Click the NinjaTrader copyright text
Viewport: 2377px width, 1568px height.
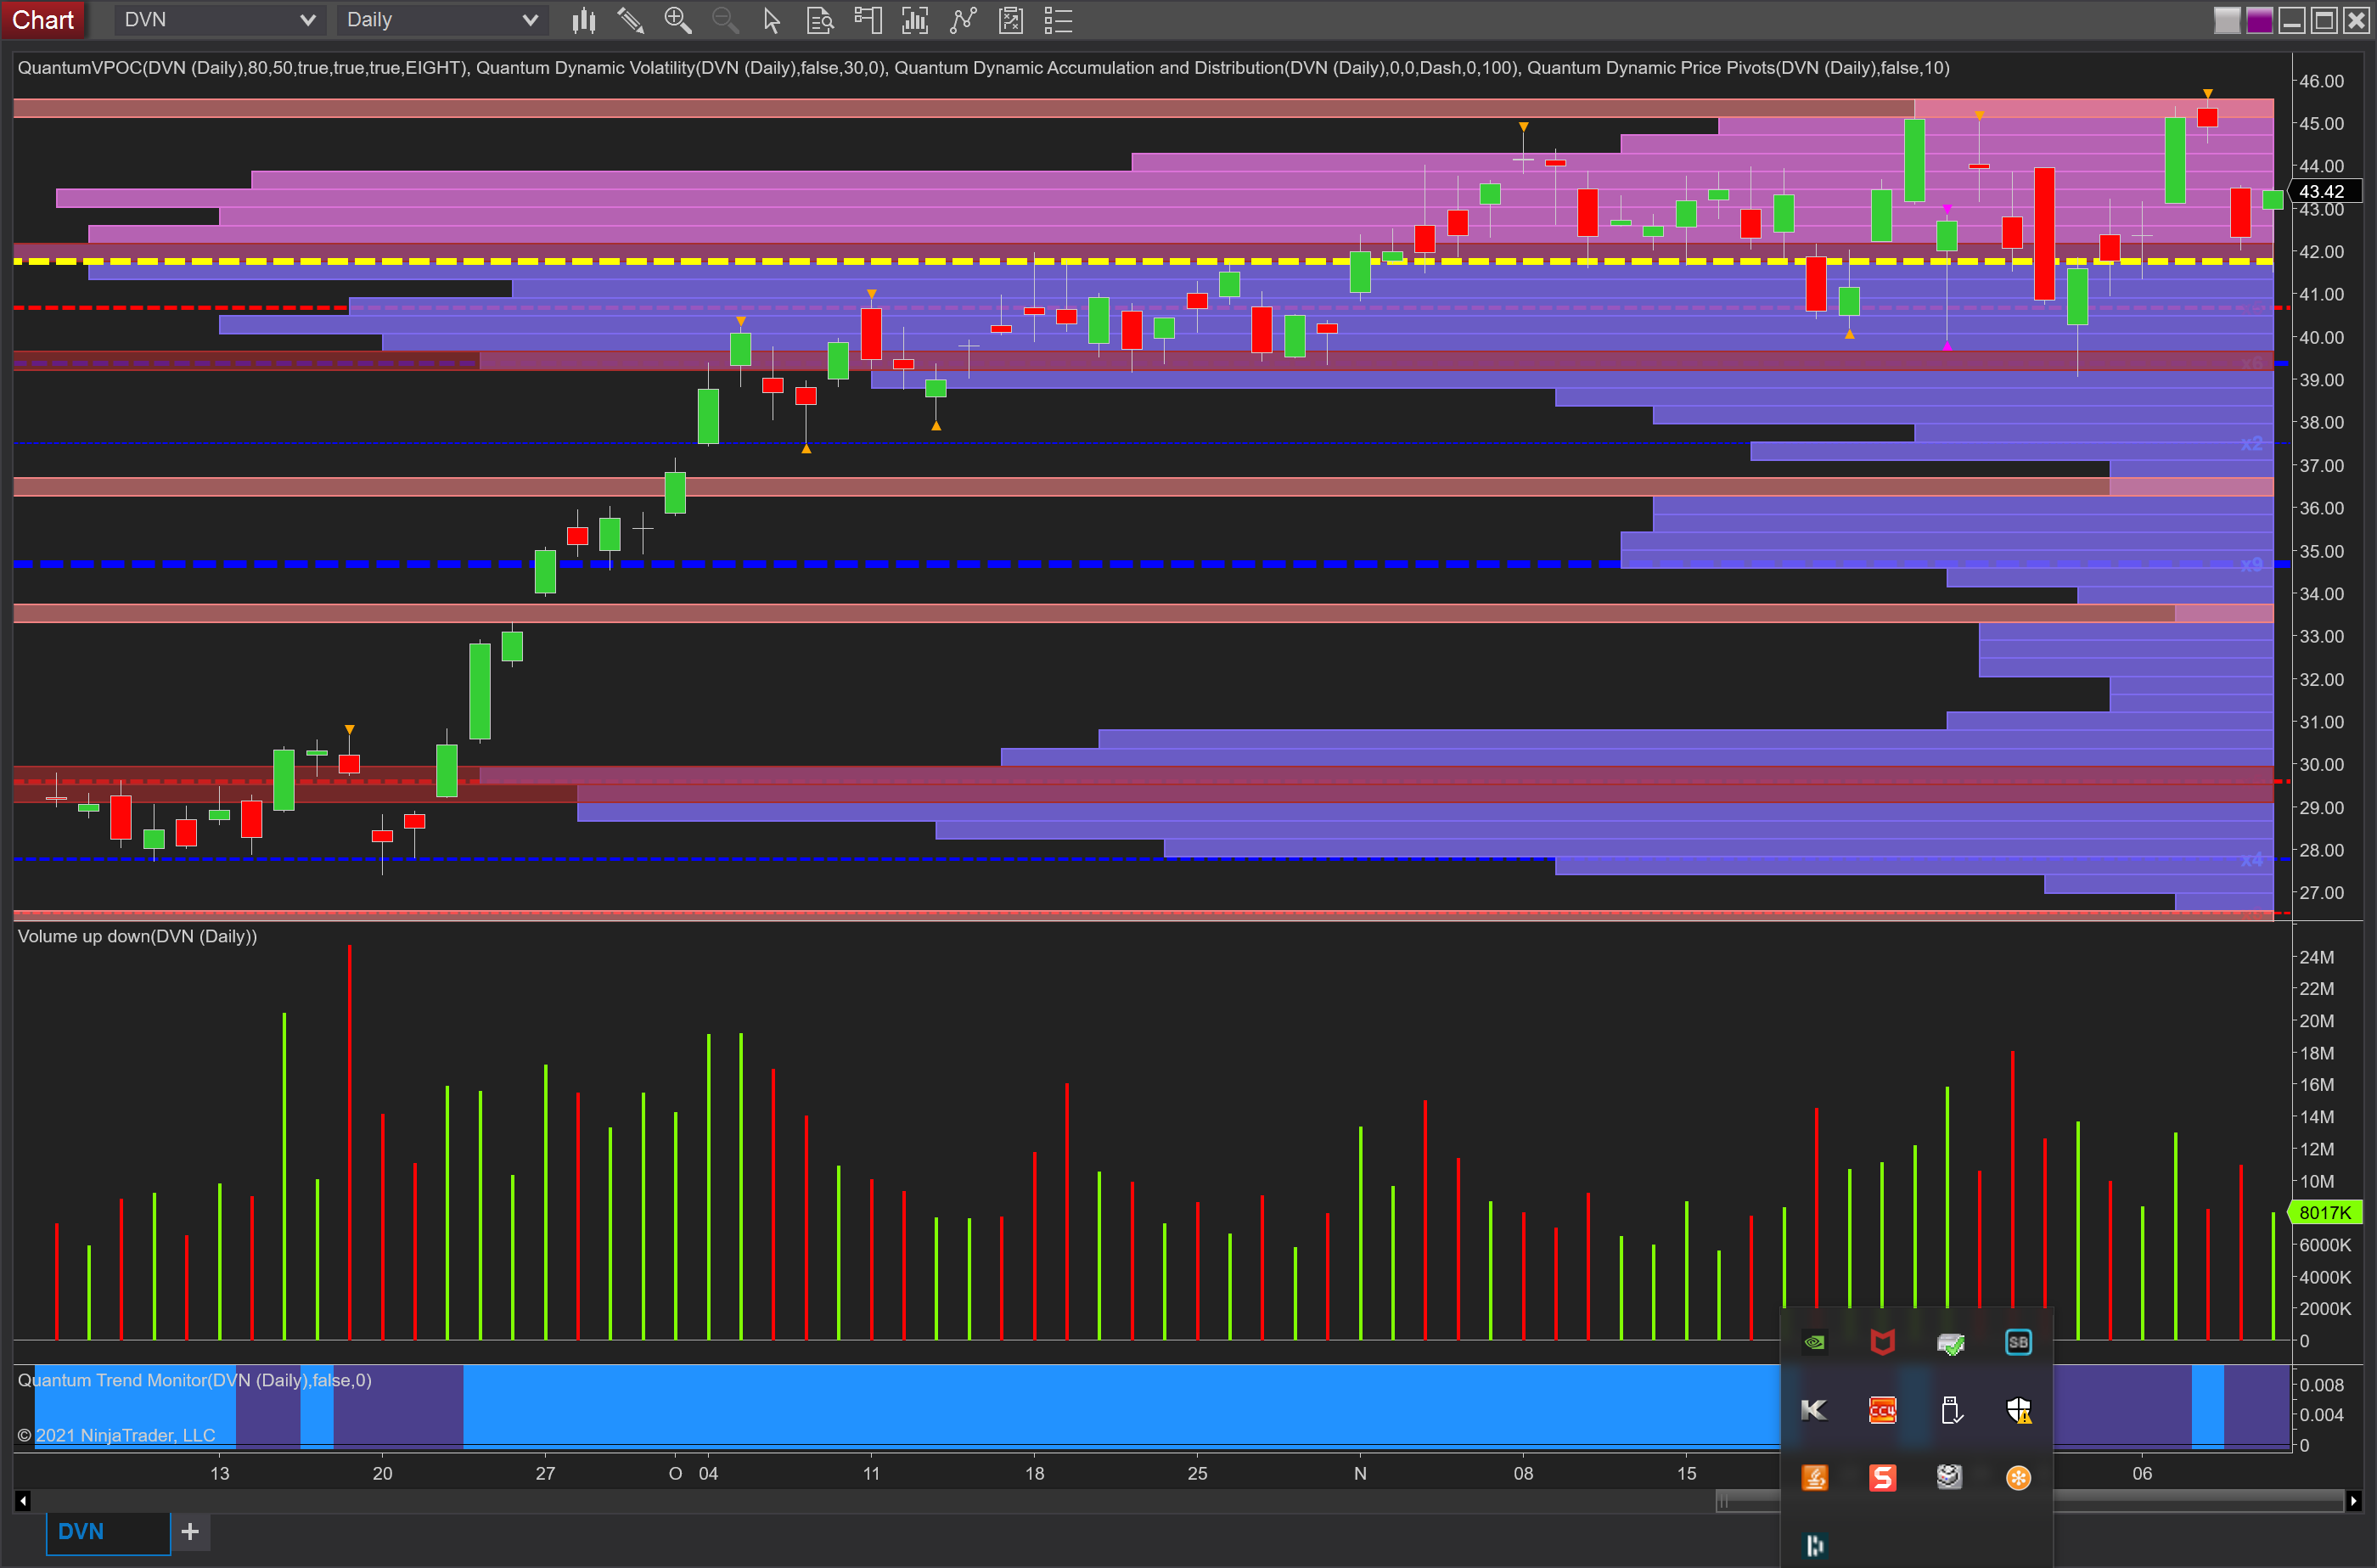[116, 1435]
